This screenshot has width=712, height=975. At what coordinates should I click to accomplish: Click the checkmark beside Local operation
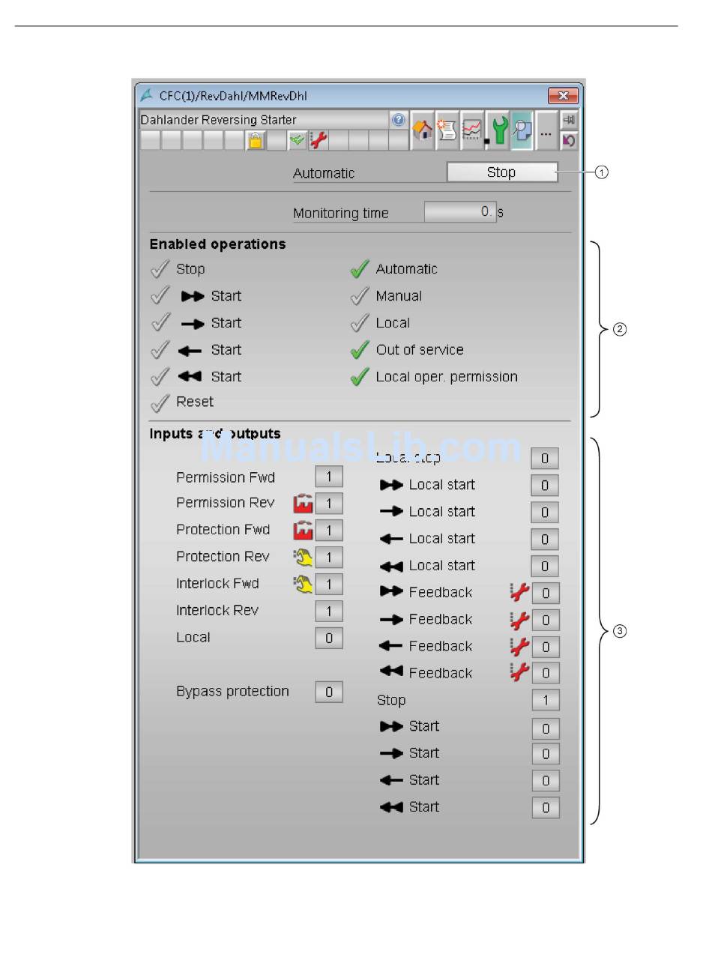coord(360,323)
